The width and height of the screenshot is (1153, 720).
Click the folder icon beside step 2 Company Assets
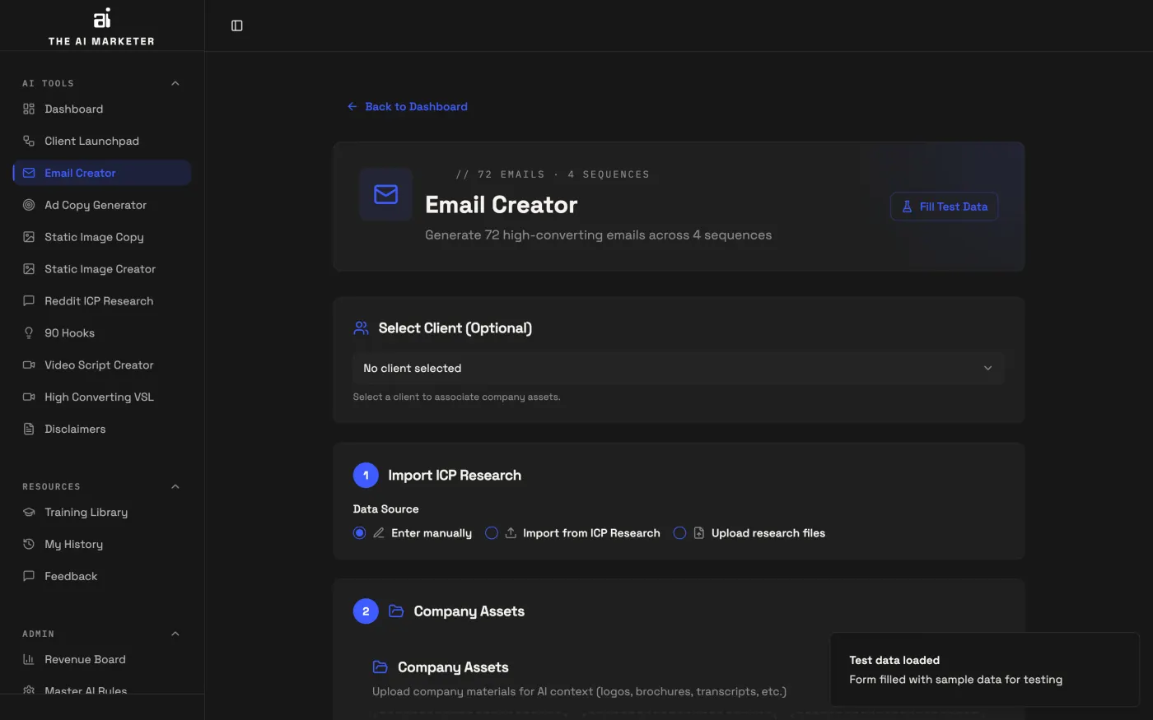pyautogui.click(x=396, y=611)
